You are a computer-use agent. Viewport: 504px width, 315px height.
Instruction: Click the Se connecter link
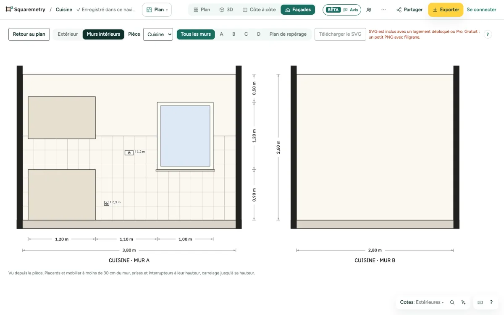click(481, 10)
